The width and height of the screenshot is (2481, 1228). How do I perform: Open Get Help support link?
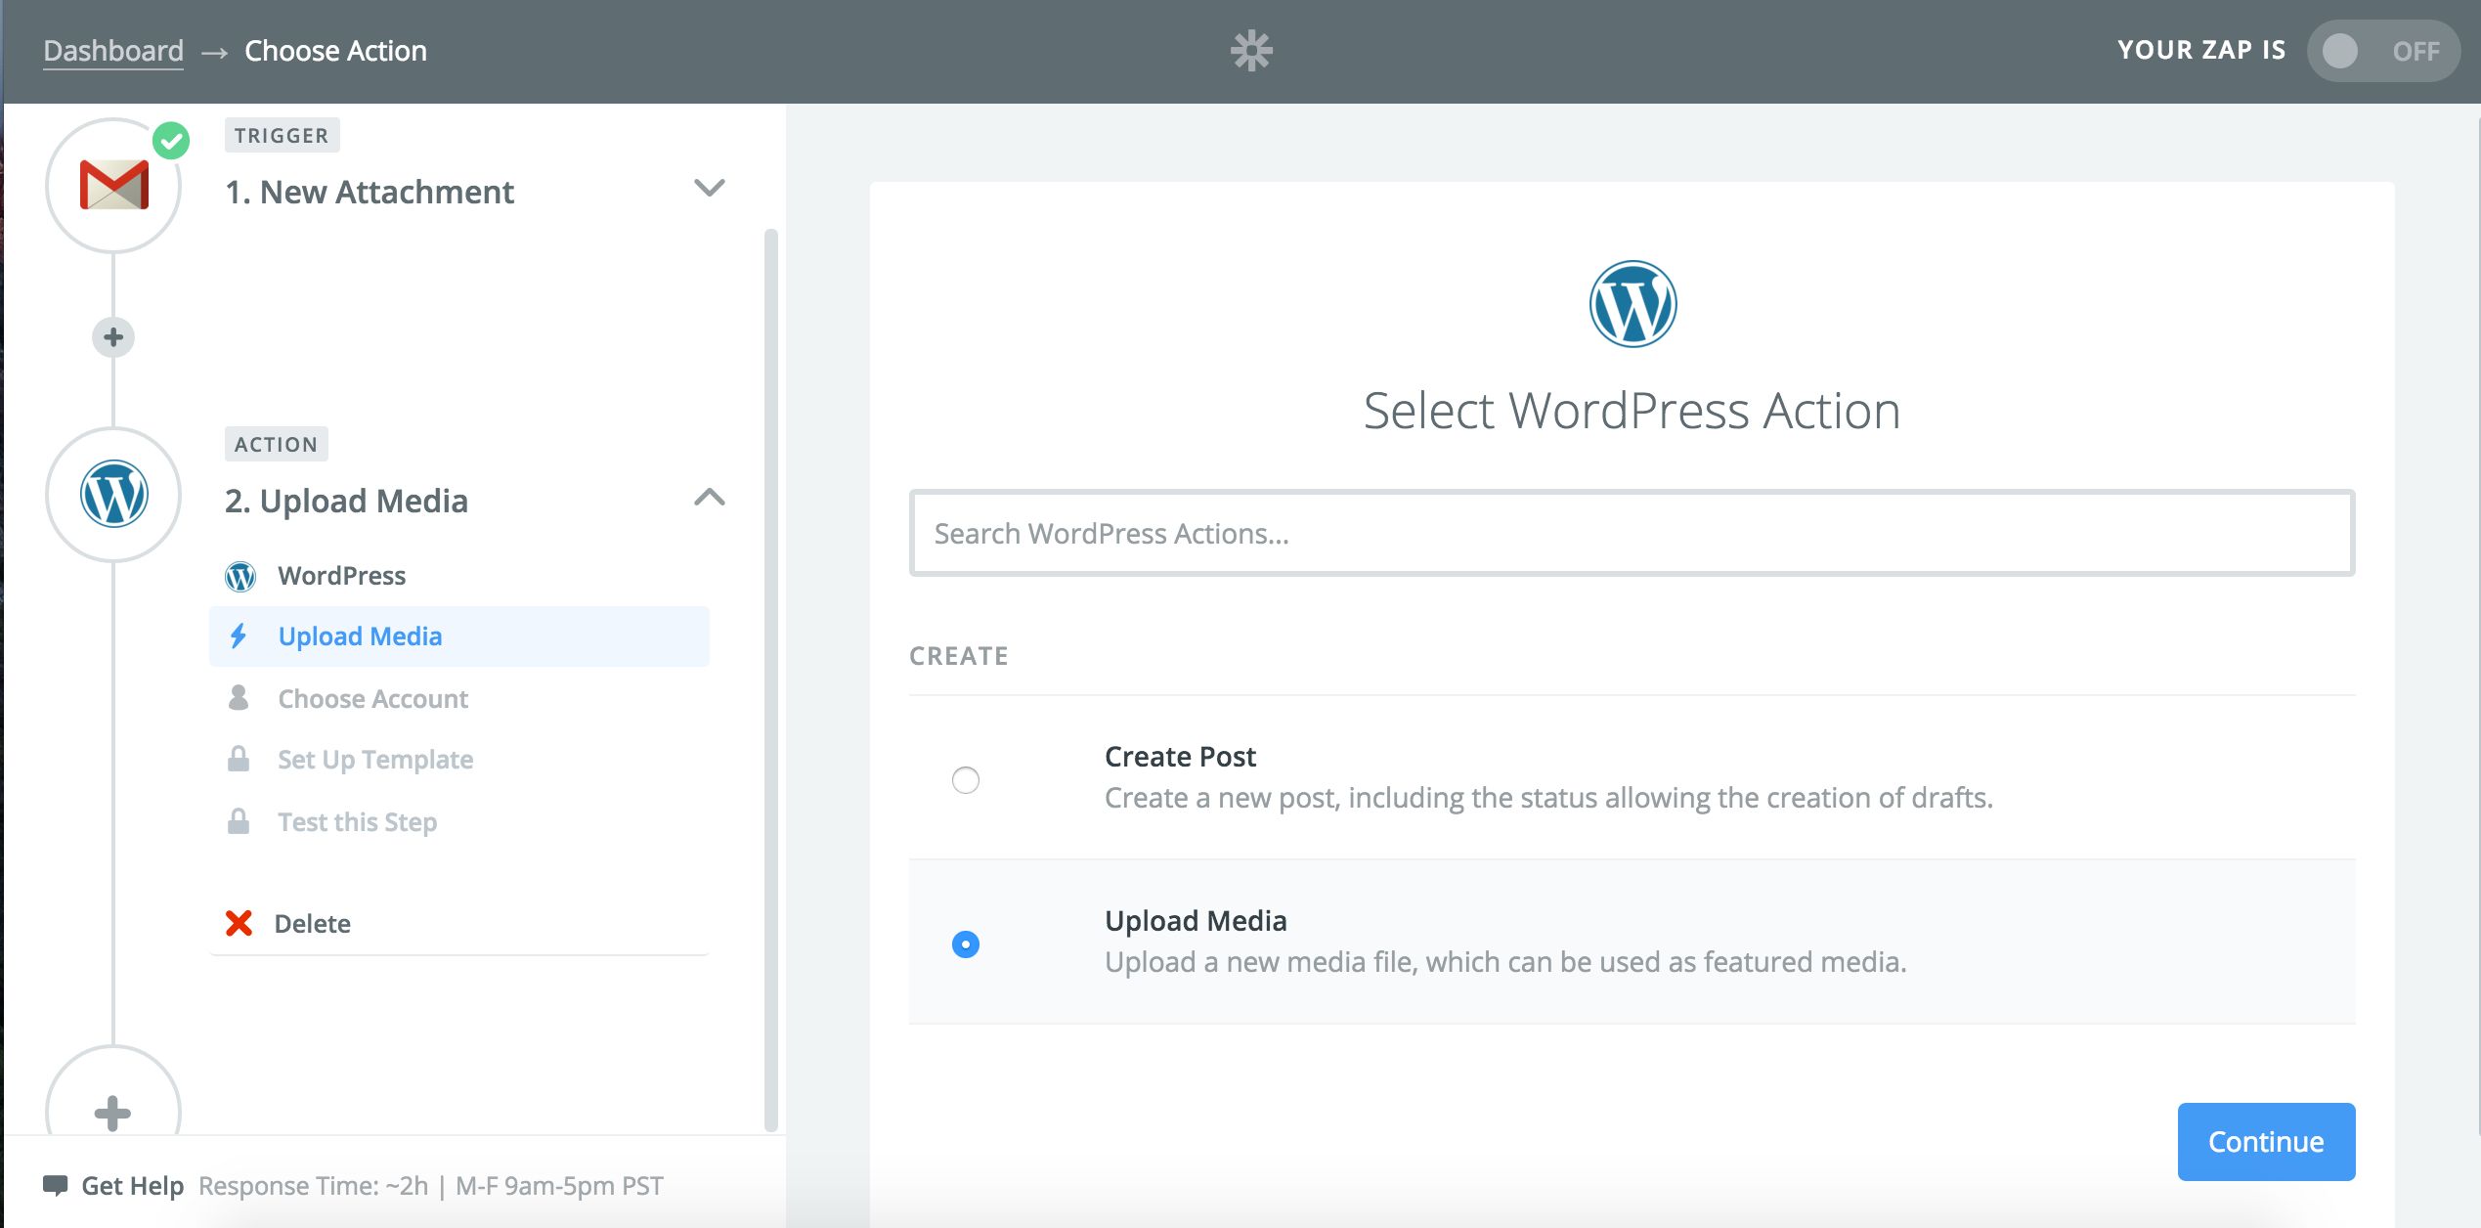(x=132, y=1186)
